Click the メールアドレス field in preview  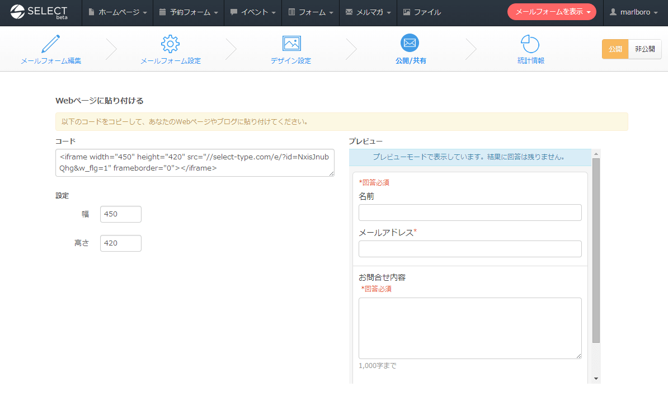[x=470, y=249]
